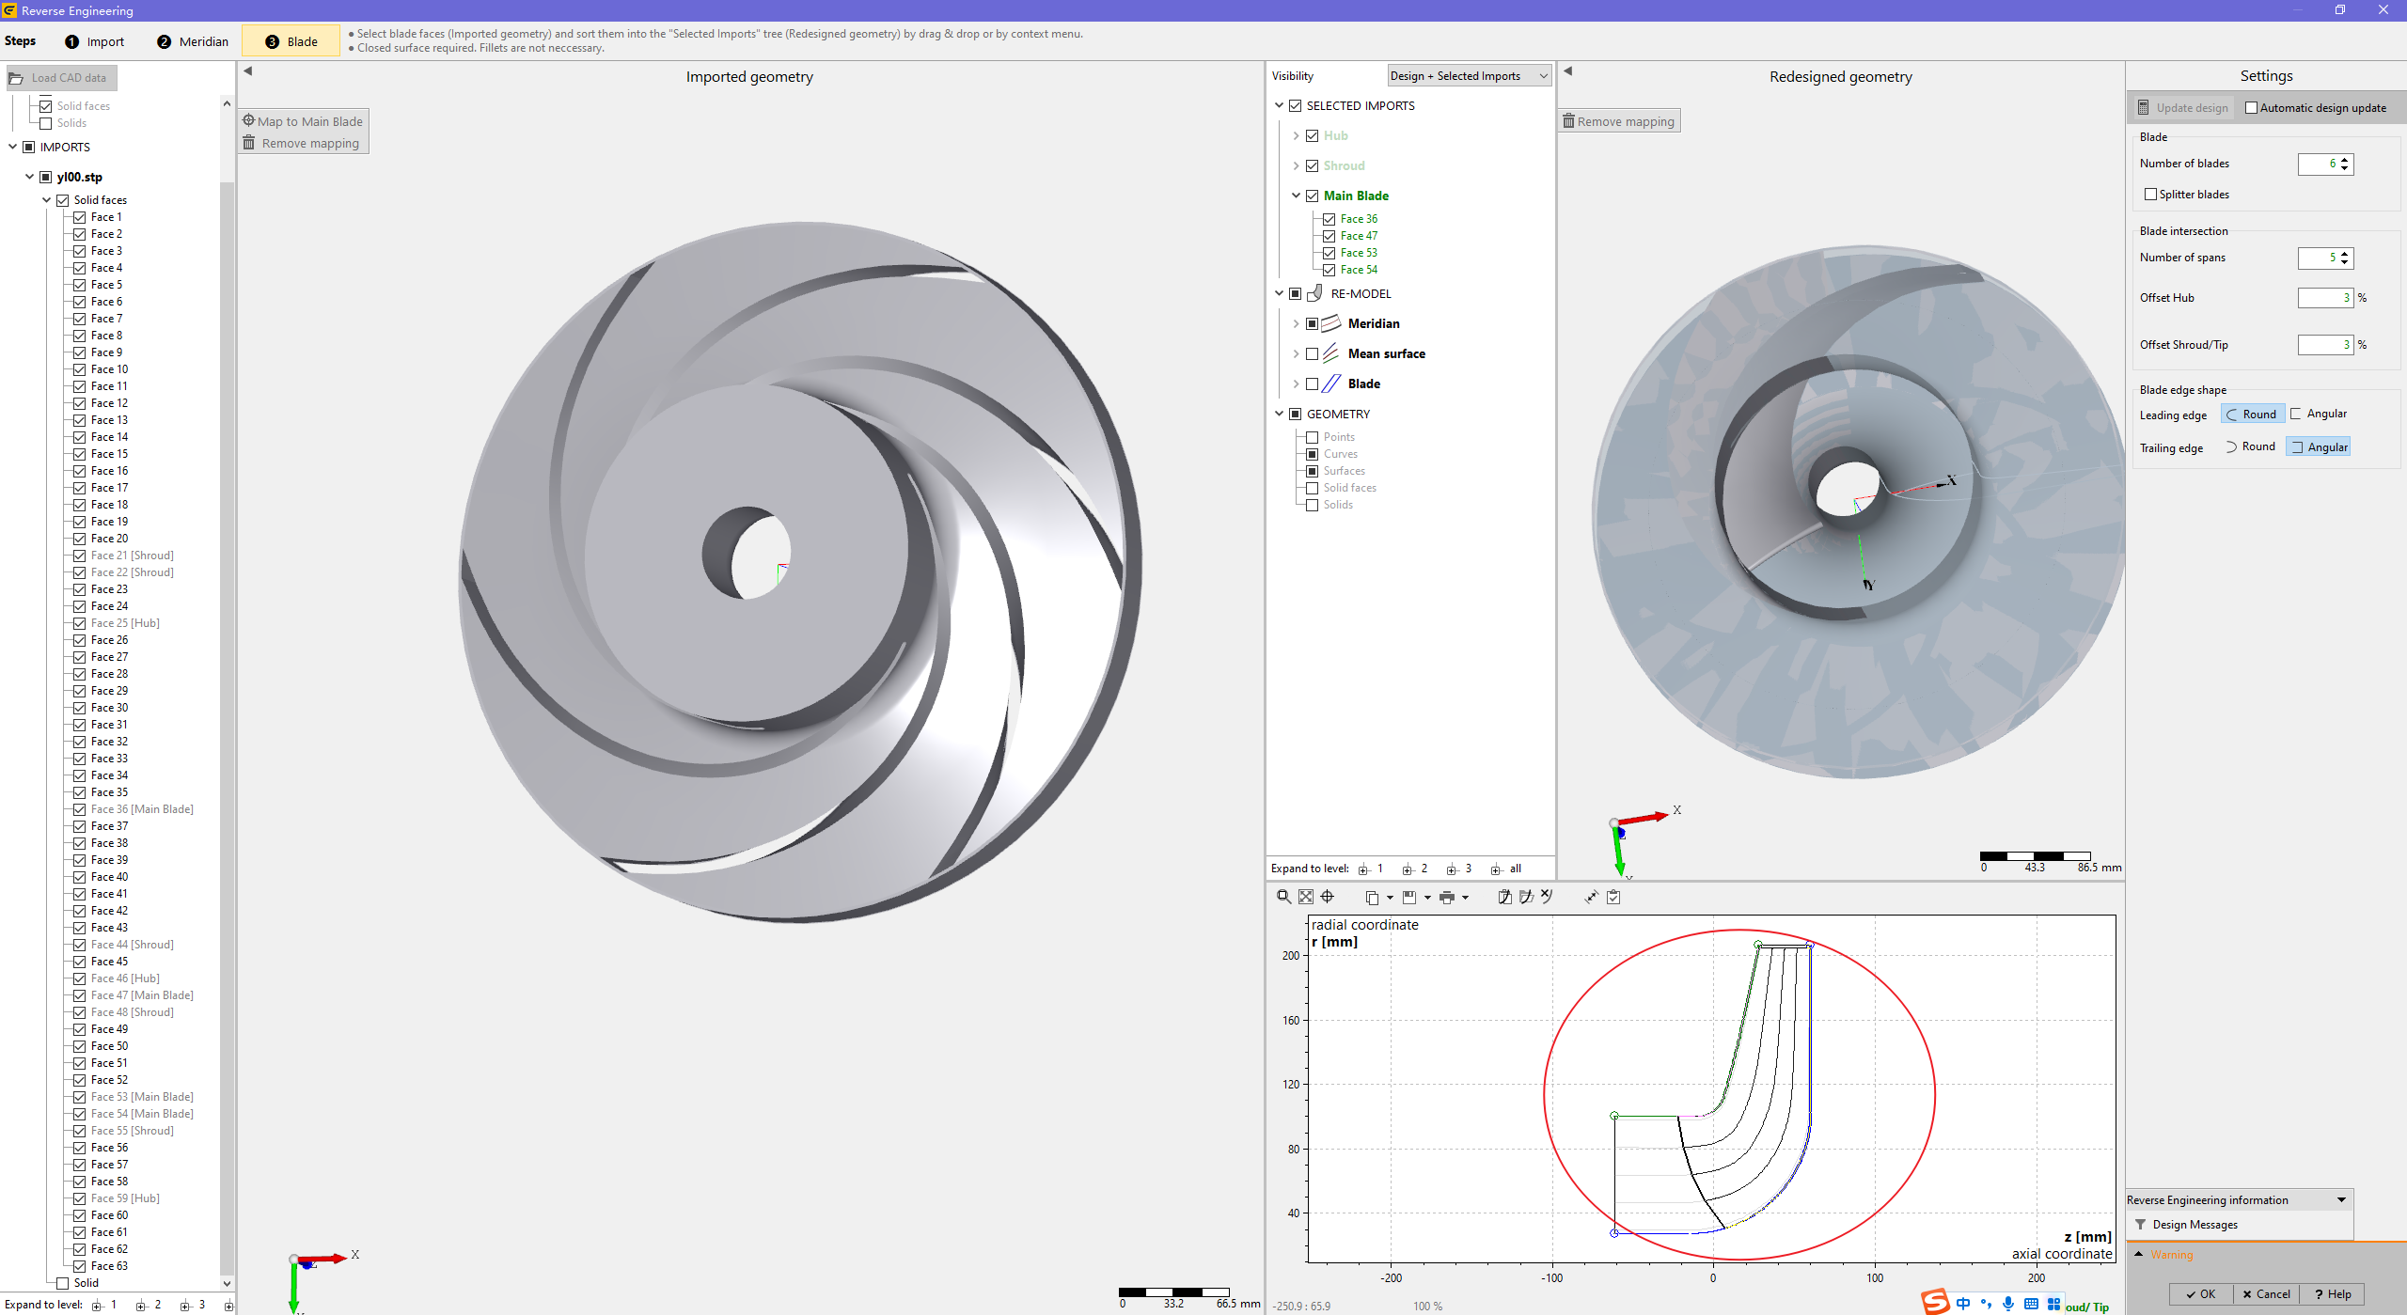Viewport: 2407px width, 1315px height.
Task: Go to the Import step tab
Action: pos(95,41)
